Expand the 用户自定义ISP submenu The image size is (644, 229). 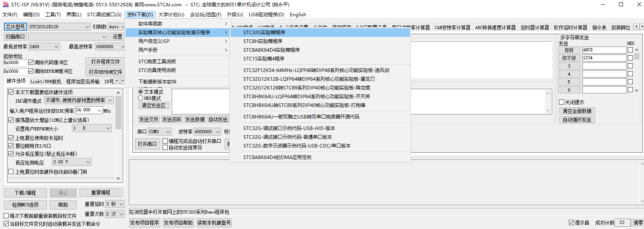click(x=178, y=41)
